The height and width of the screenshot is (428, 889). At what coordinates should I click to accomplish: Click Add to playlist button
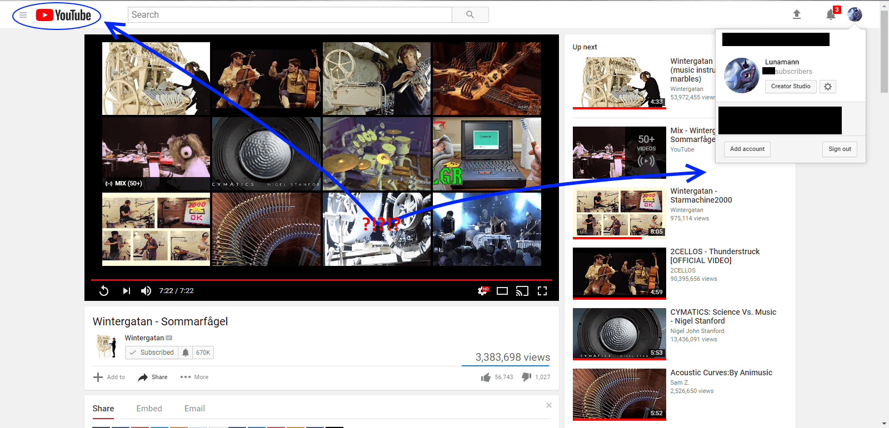tap(109, 377)
